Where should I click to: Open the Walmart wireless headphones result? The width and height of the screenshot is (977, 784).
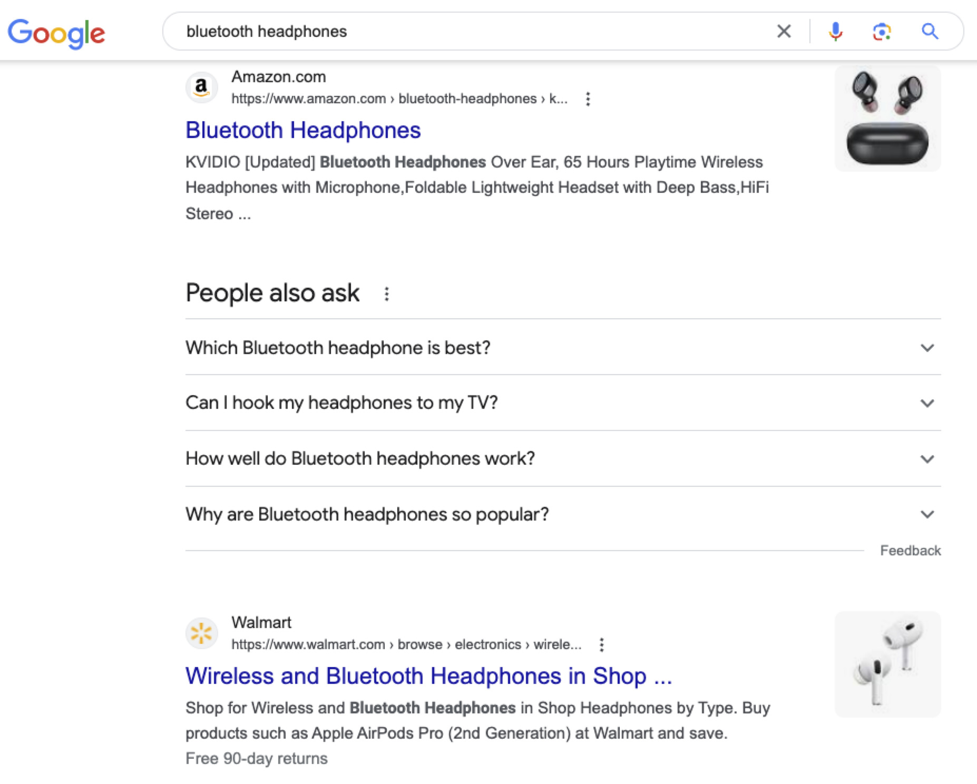428,675
